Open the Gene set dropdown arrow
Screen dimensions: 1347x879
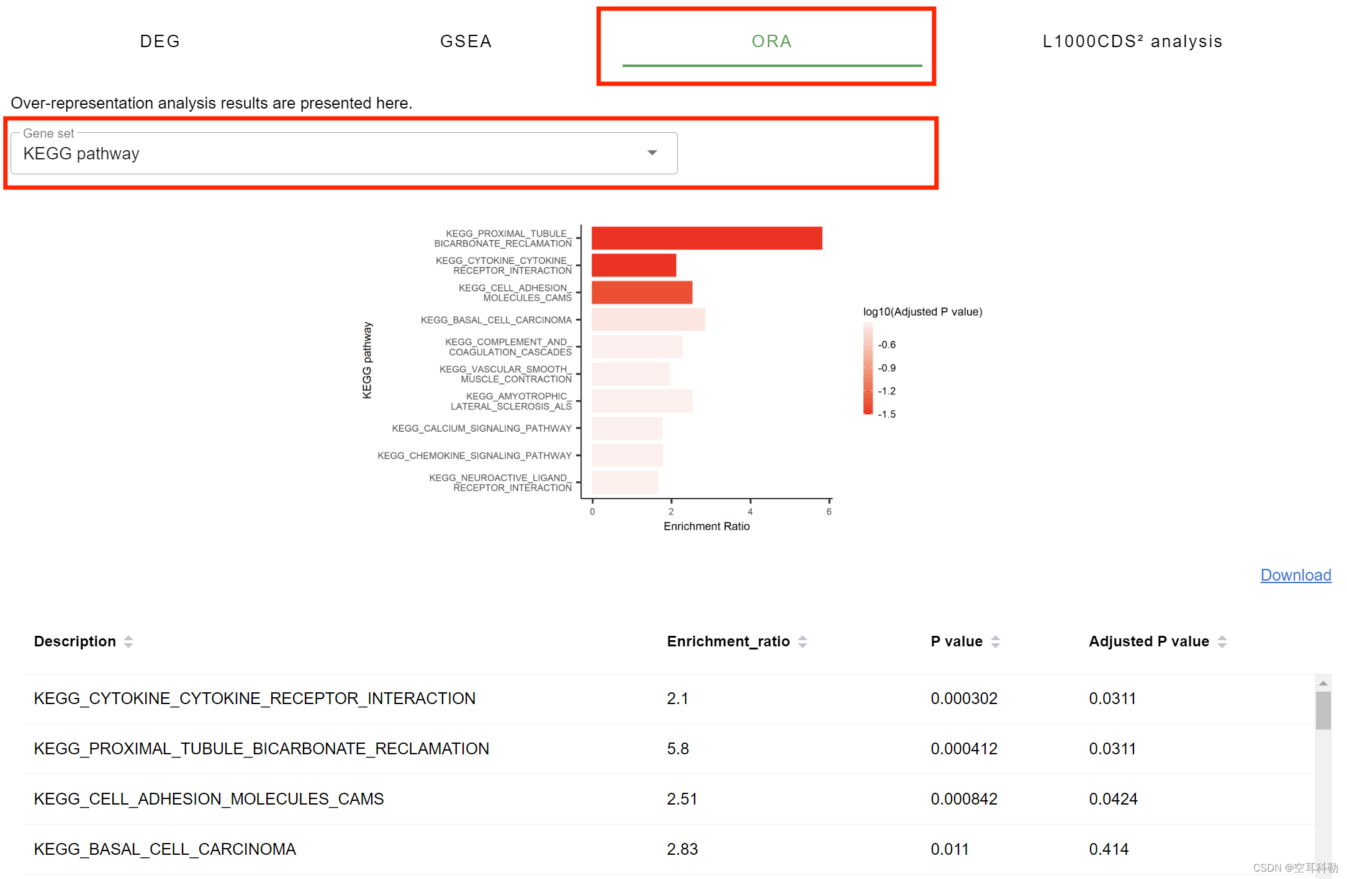652,153
